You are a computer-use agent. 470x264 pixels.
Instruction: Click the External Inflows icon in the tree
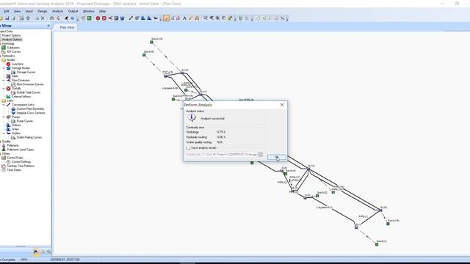point(8,97)
